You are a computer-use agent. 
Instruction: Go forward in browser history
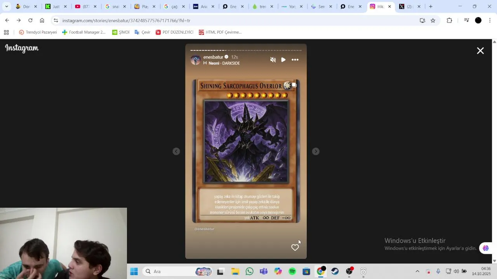pos(19,20)
